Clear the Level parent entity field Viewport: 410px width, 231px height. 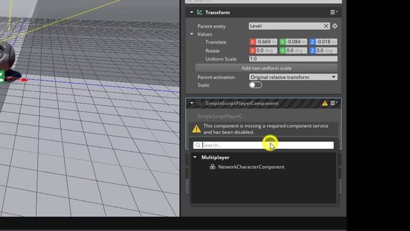326,26
